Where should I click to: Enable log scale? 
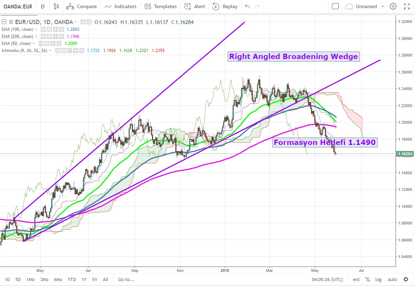(x=378, y=279)
